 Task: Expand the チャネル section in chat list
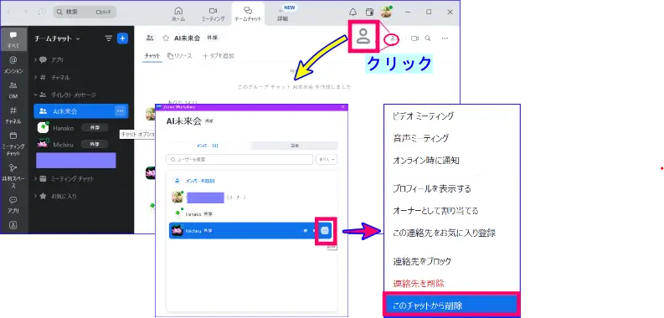pos(51,78)
